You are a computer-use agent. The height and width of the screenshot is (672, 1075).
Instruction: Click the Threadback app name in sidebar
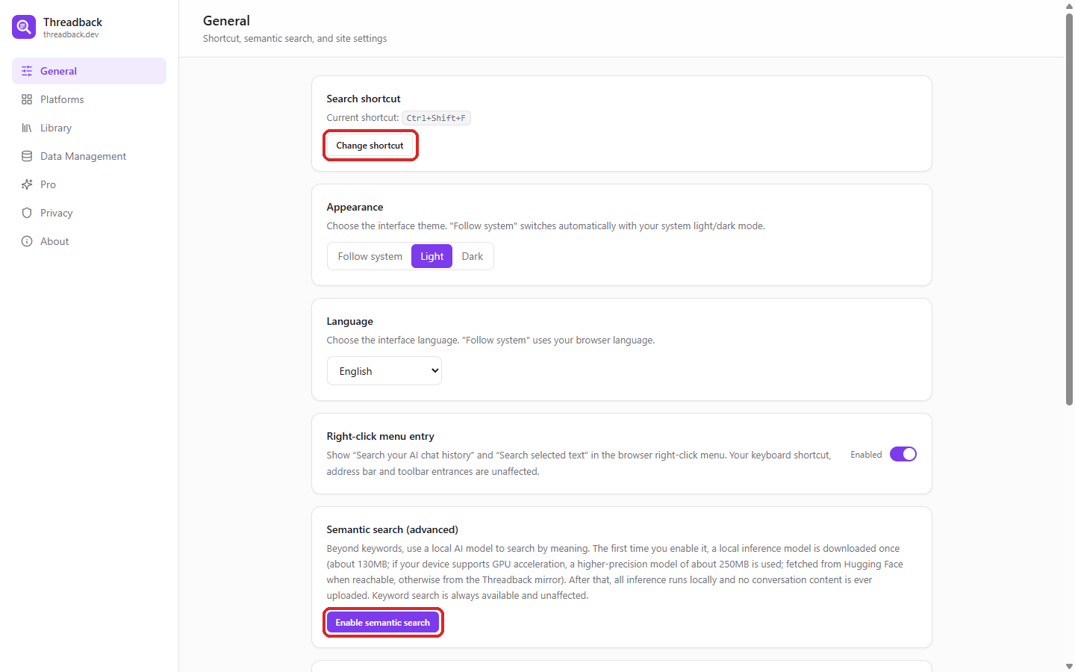pos(72,22)
